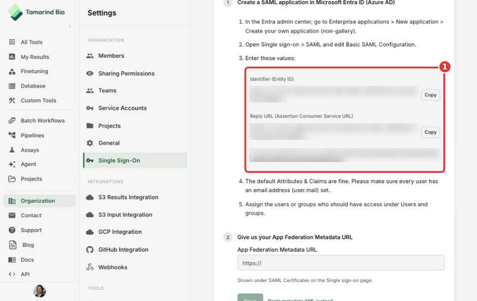Click the Pipelines label
Viewport: 477px width, 301px height.
click(32, 135)
